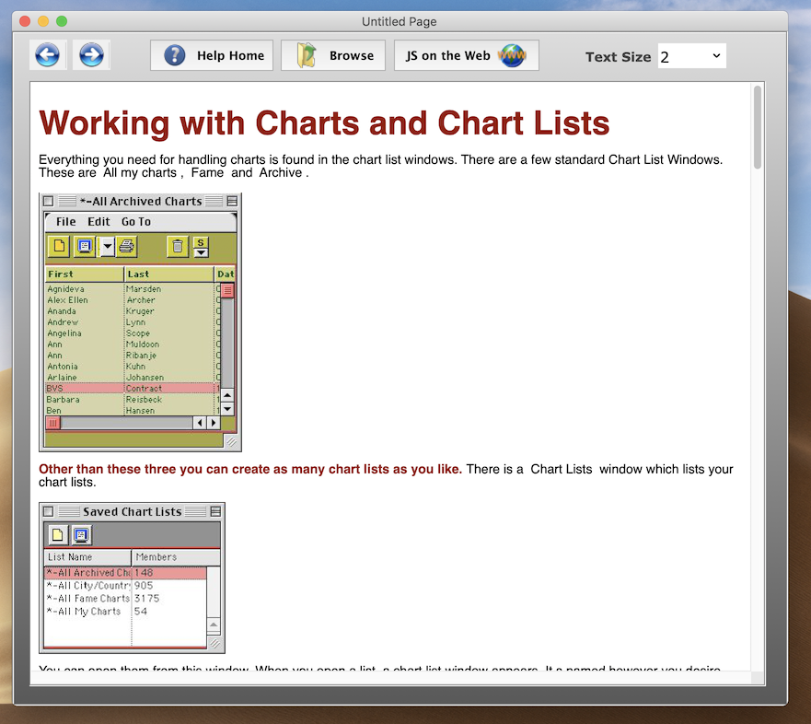Click the printer icon in All Archived Charts

coord(126,246)
